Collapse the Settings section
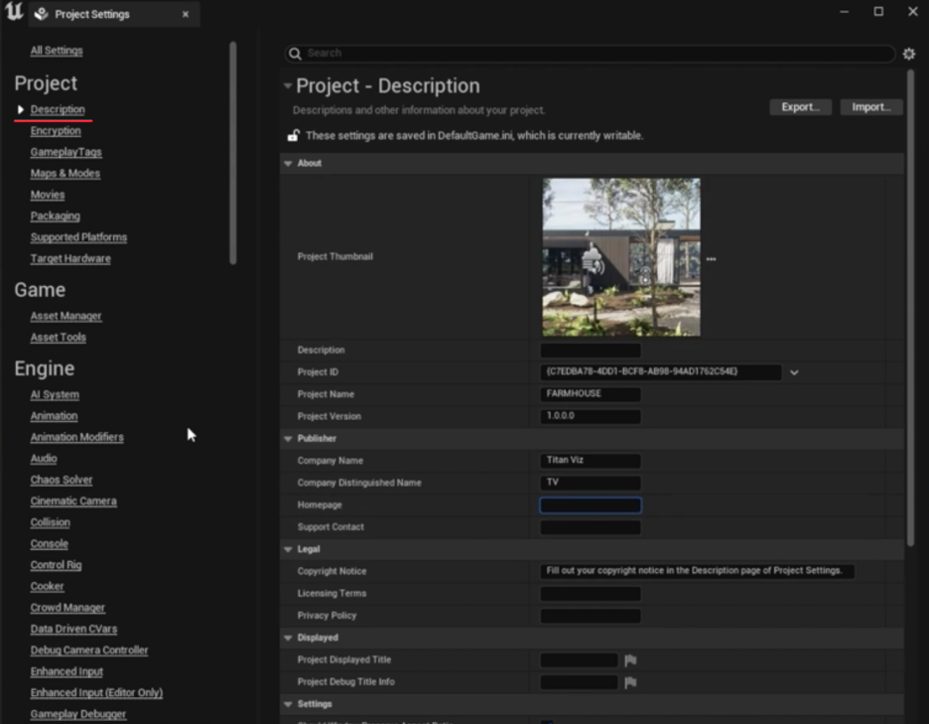This screenshot has width=929, height=724. (289, 704)
